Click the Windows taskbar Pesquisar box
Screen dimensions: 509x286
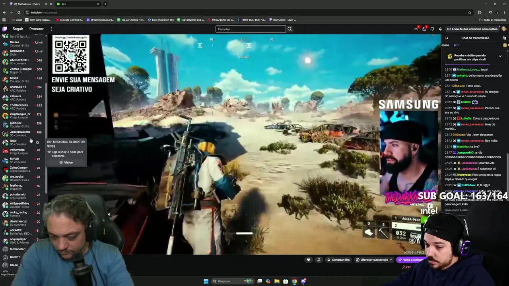(233, 281)
